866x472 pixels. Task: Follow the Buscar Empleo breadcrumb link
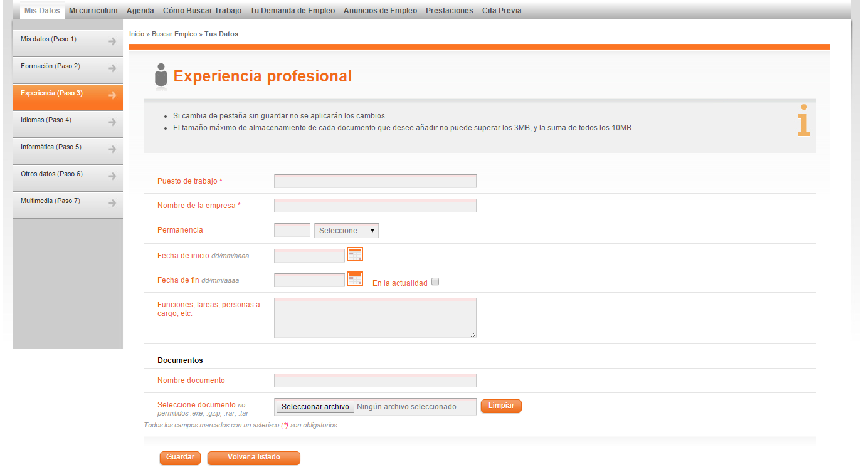[x=174, y=34]
